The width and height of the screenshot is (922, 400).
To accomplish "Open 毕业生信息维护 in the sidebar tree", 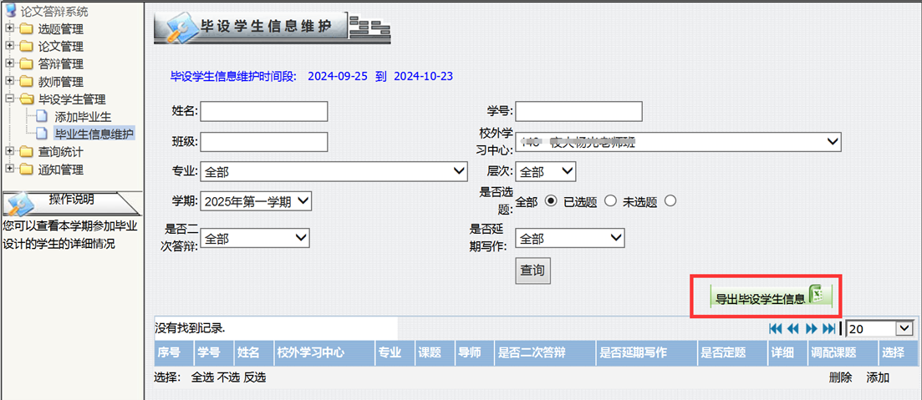I will coord(94,134).
